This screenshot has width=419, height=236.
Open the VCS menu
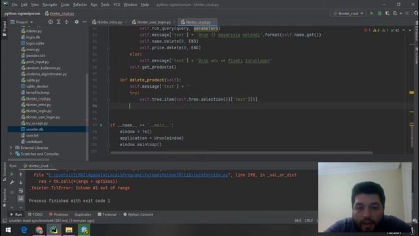(117, 5)
